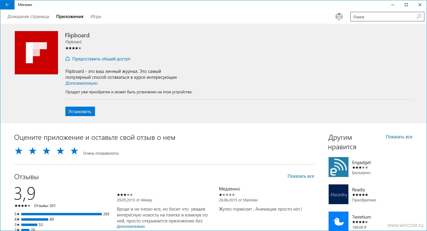Click the 5-star rating bar with 265

click(x=62, y=214)
